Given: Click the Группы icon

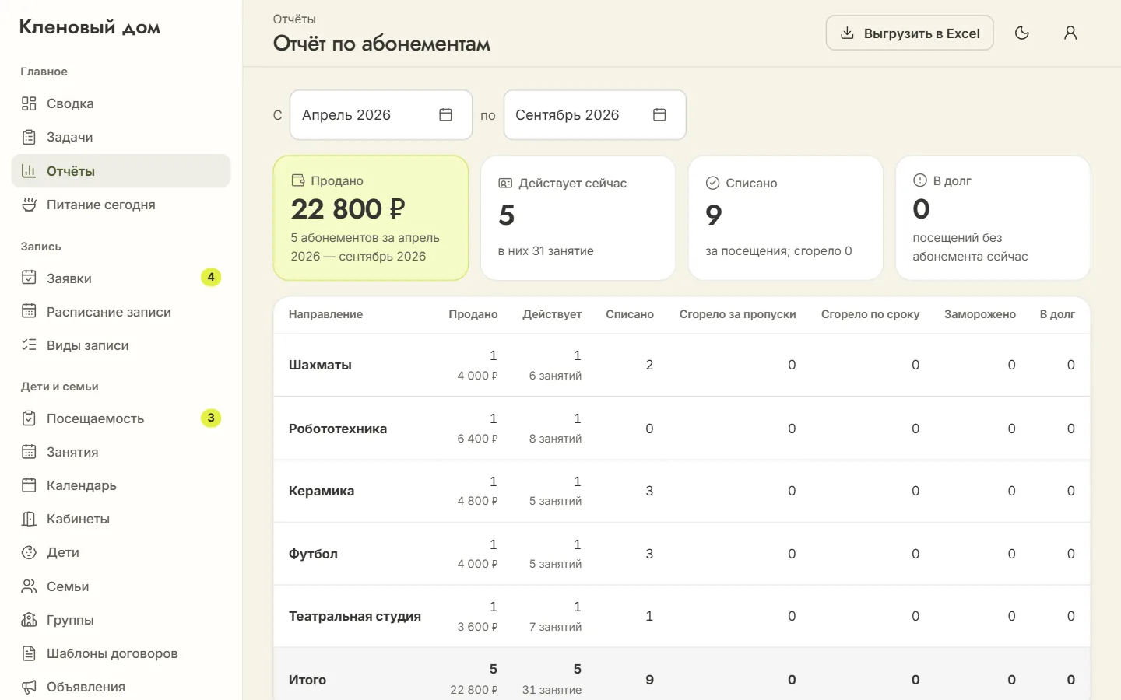Looking at the screenshot, I should pos(29,620).
